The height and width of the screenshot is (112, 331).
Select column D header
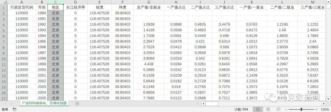pos(75,2)
